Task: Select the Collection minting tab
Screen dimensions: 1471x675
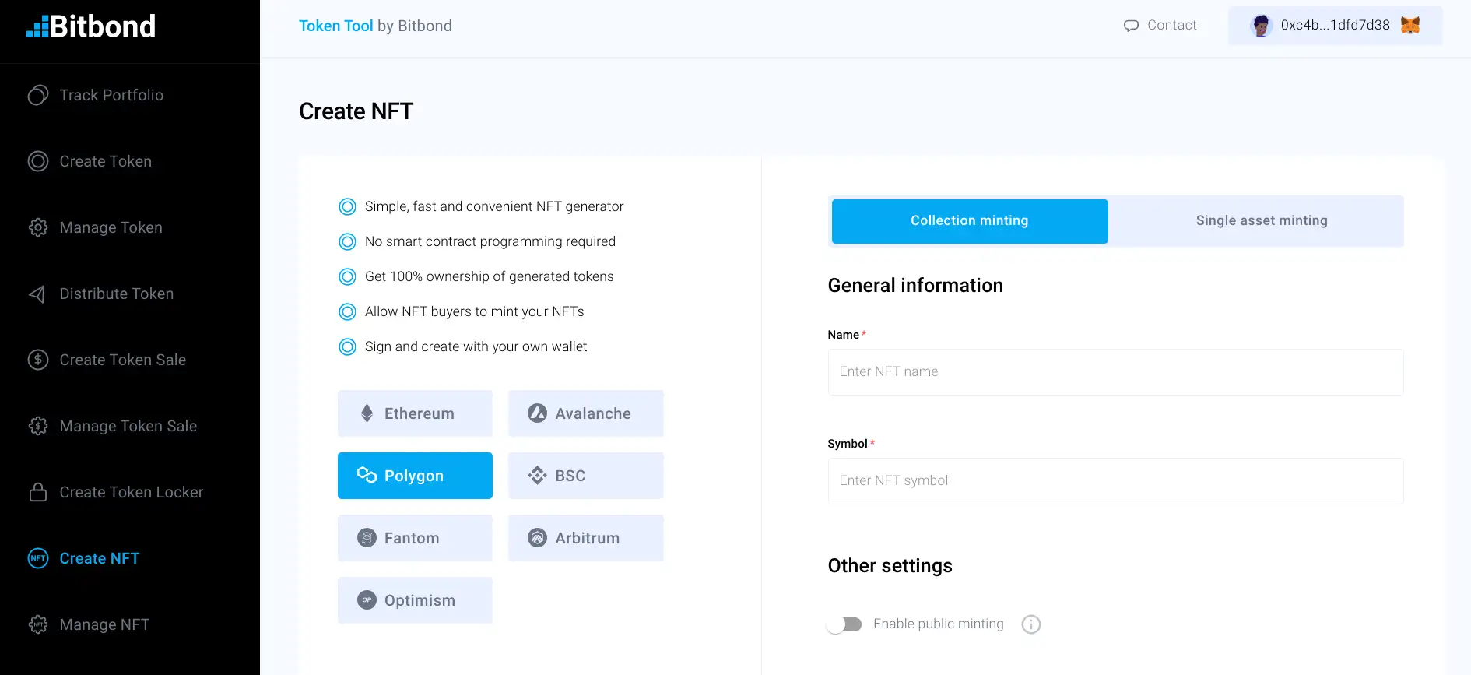Action: 969,221
